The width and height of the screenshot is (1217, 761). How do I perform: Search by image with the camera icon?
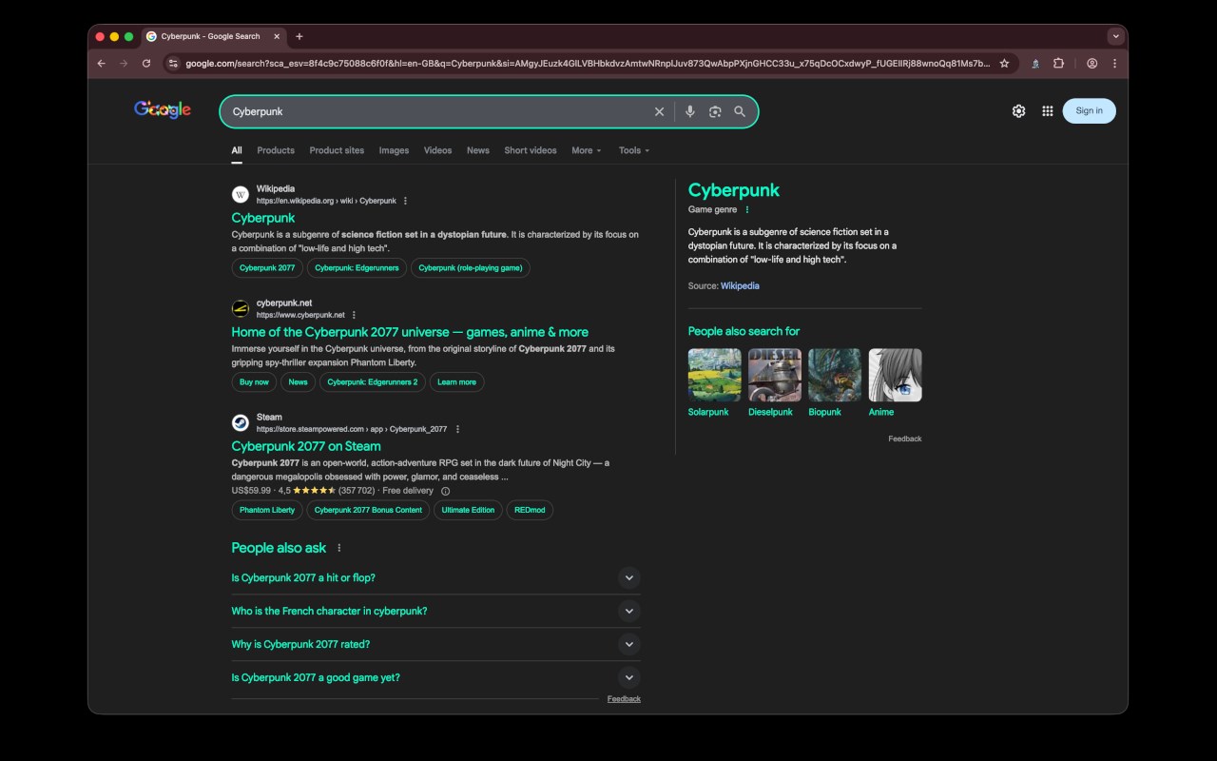click(715, 111)
